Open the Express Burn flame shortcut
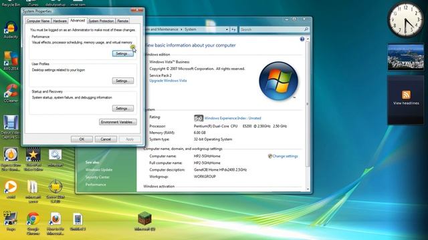 pos(11,159)
